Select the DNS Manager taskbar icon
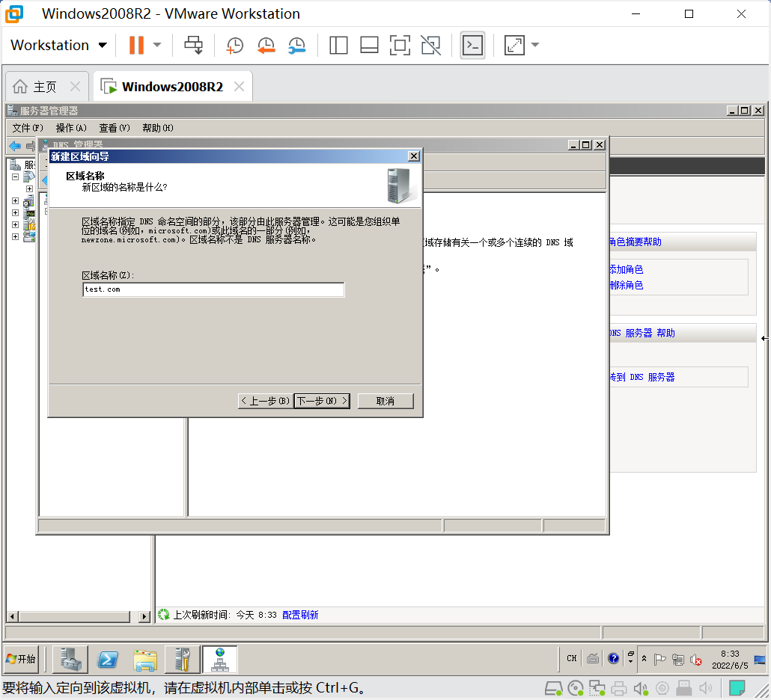This screenshot has width=771, height=700. pyautogui.click(x=220, y=659)
